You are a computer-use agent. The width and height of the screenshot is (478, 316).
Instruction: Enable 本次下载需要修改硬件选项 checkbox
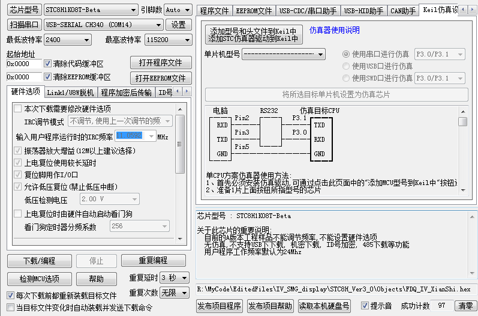tap(17, 108)
